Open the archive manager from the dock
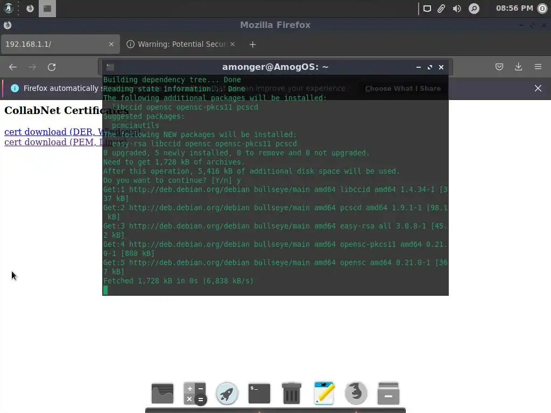The height and width of the screenshot is (413, 551). (x=388, y=393)
